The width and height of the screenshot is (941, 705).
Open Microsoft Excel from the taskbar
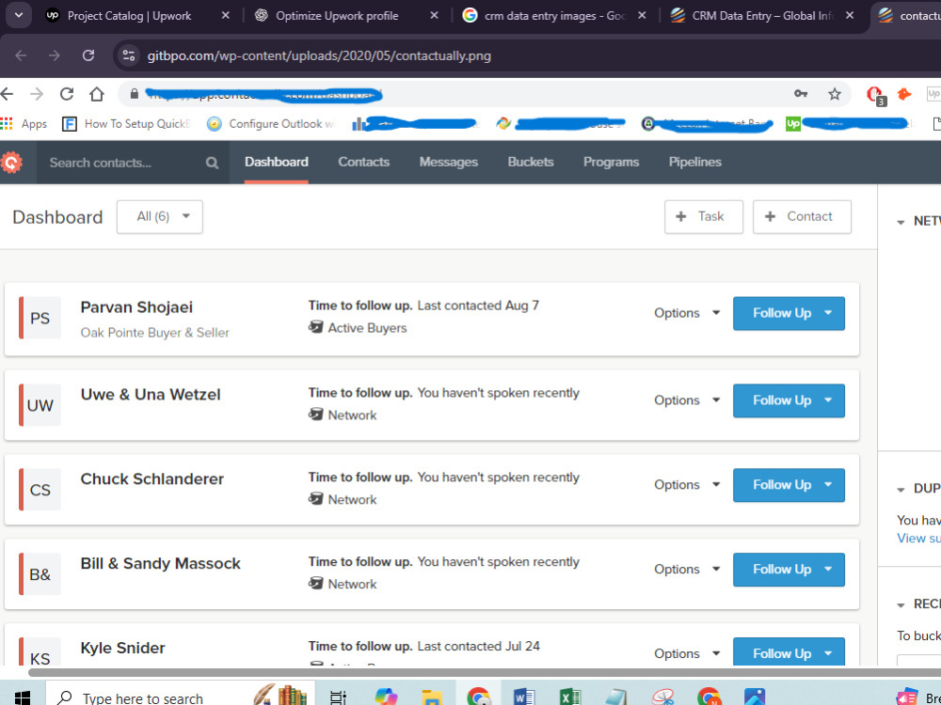tap(570, 697)
